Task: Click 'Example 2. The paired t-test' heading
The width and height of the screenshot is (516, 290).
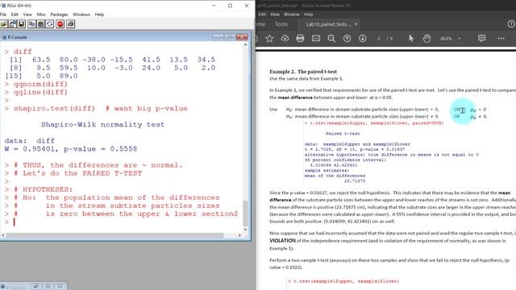Action: pos(303,72)
